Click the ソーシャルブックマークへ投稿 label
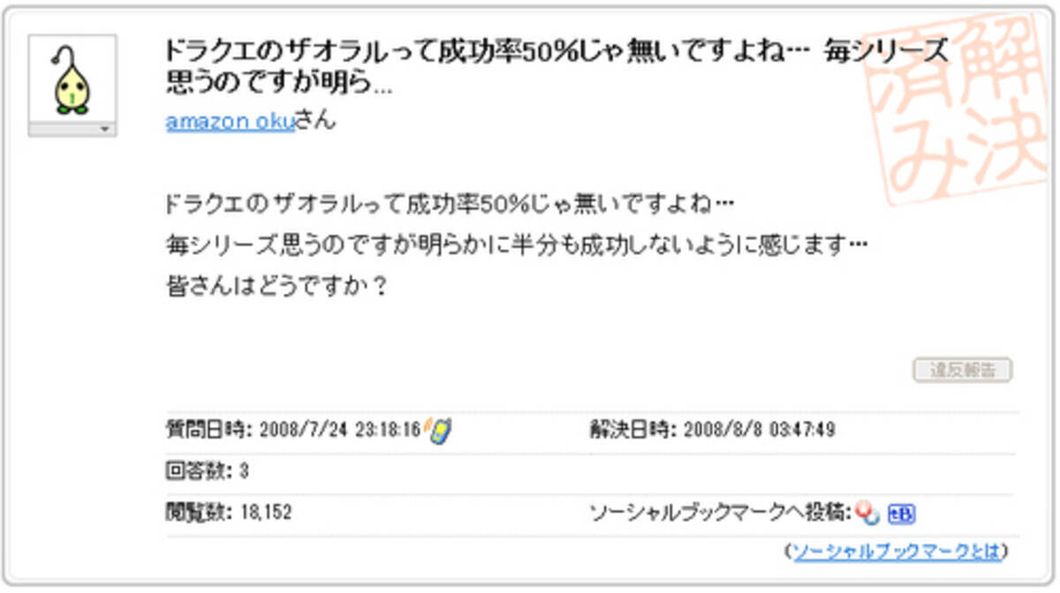Screen dimensions: 1060x593 click(722, 513)
